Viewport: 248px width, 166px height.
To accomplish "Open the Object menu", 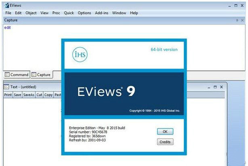I will (x=31, y=13).
